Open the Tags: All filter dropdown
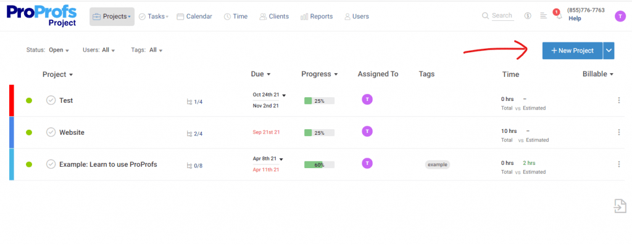Image resolution: width=632 pixels, height=245 pixels. point(147,50)
